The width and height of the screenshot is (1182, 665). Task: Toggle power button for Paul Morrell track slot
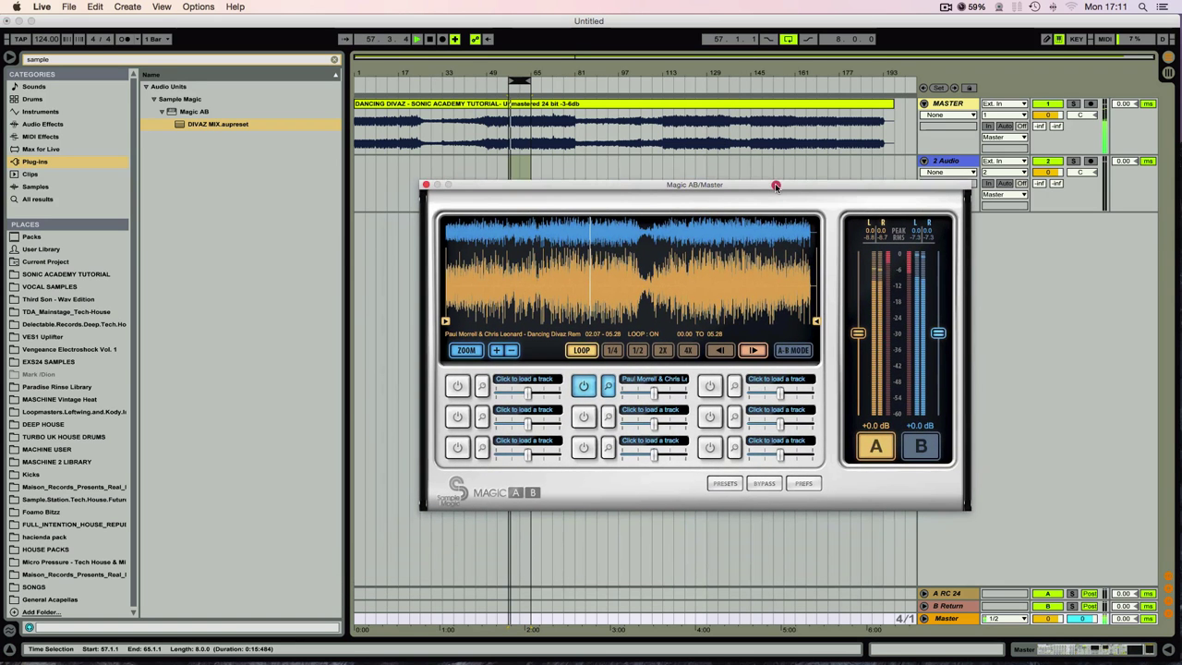point(584,386)
